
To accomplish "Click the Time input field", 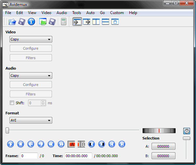I will (78, 156).
